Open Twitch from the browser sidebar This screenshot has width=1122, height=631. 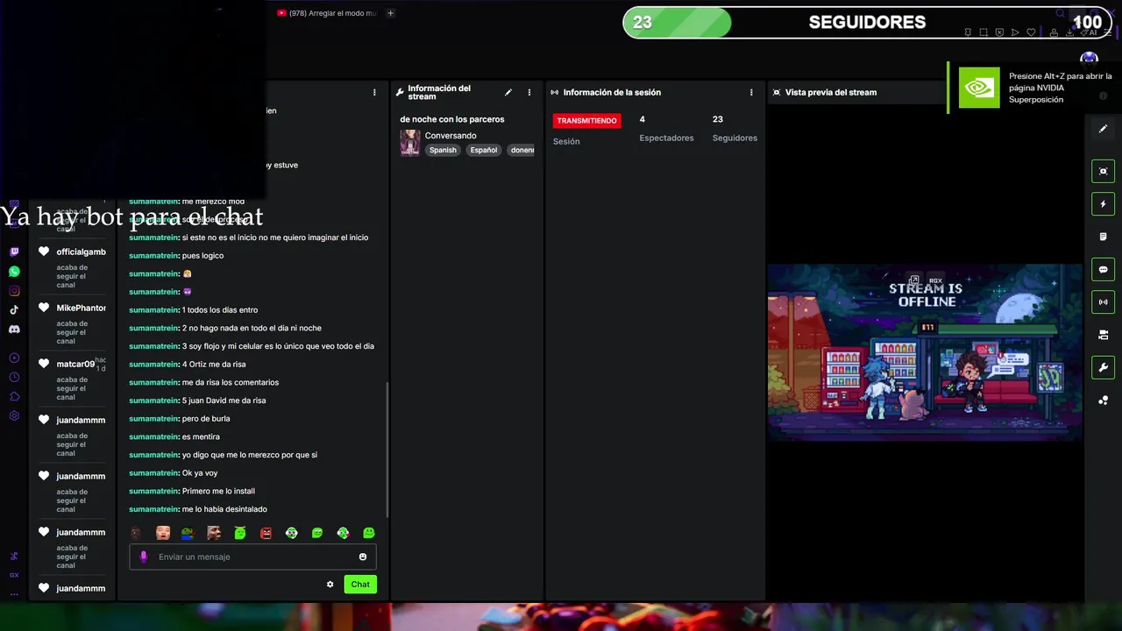(14, 252)
